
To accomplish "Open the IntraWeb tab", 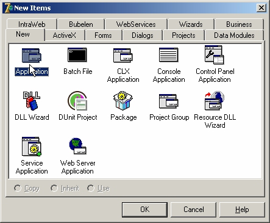I will pyautogui.click(x=32, y=24).
